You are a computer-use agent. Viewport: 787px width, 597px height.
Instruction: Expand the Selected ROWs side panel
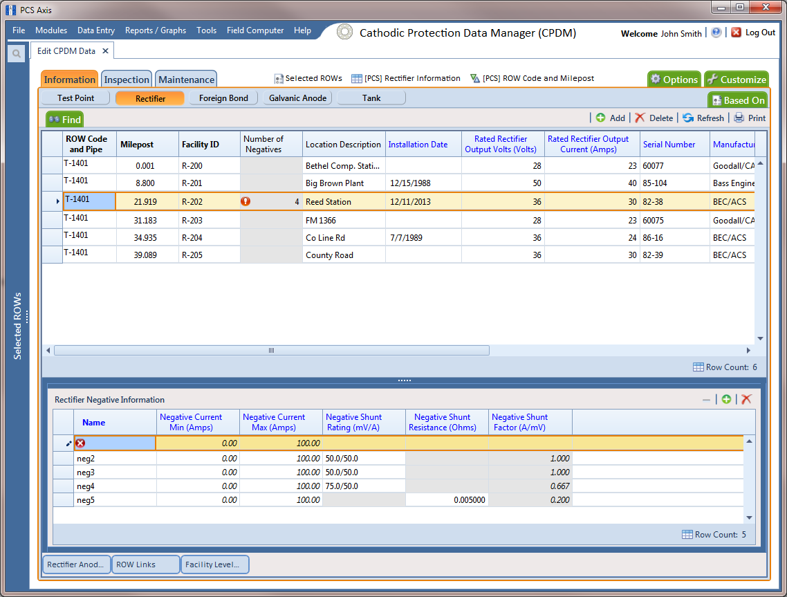tap(17, 325)
